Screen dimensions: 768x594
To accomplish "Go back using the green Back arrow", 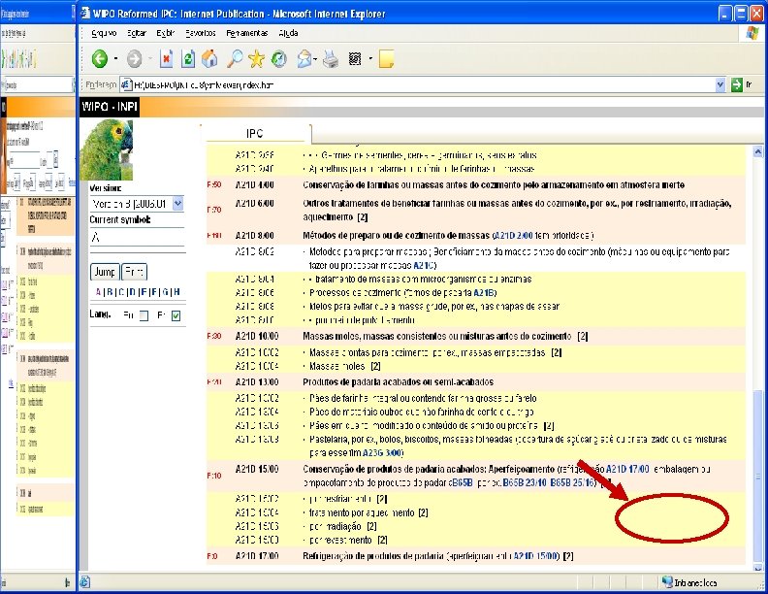I will tap(100, 59).
